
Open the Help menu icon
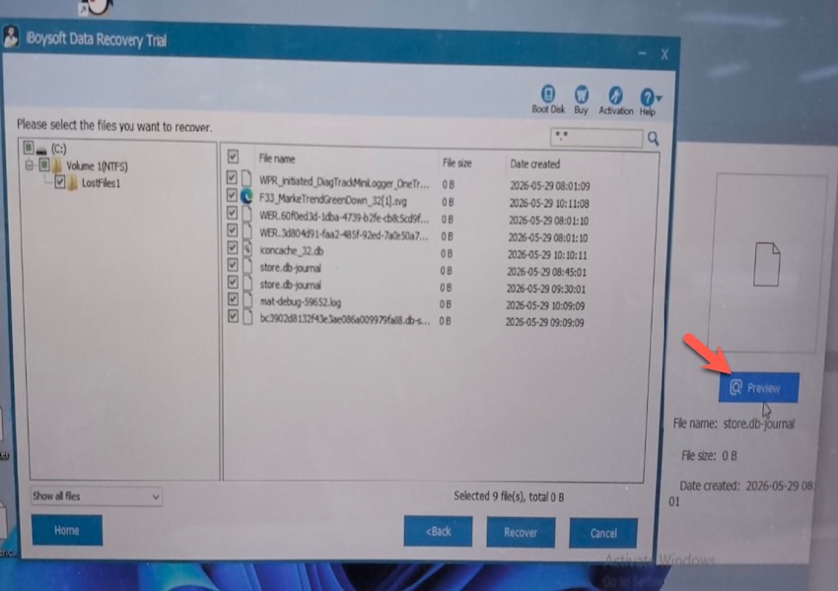click(647, 98)
